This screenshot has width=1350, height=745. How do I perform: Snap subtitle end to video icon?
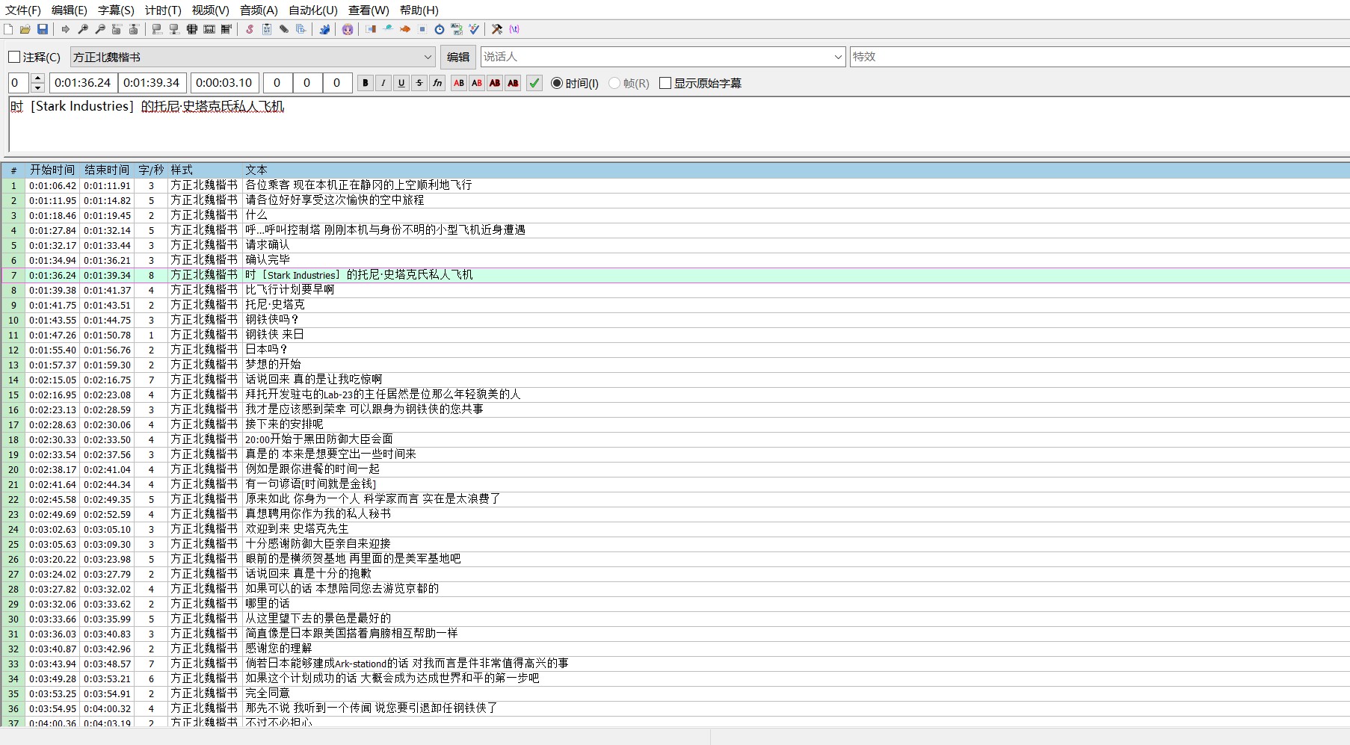click(174, 29)
